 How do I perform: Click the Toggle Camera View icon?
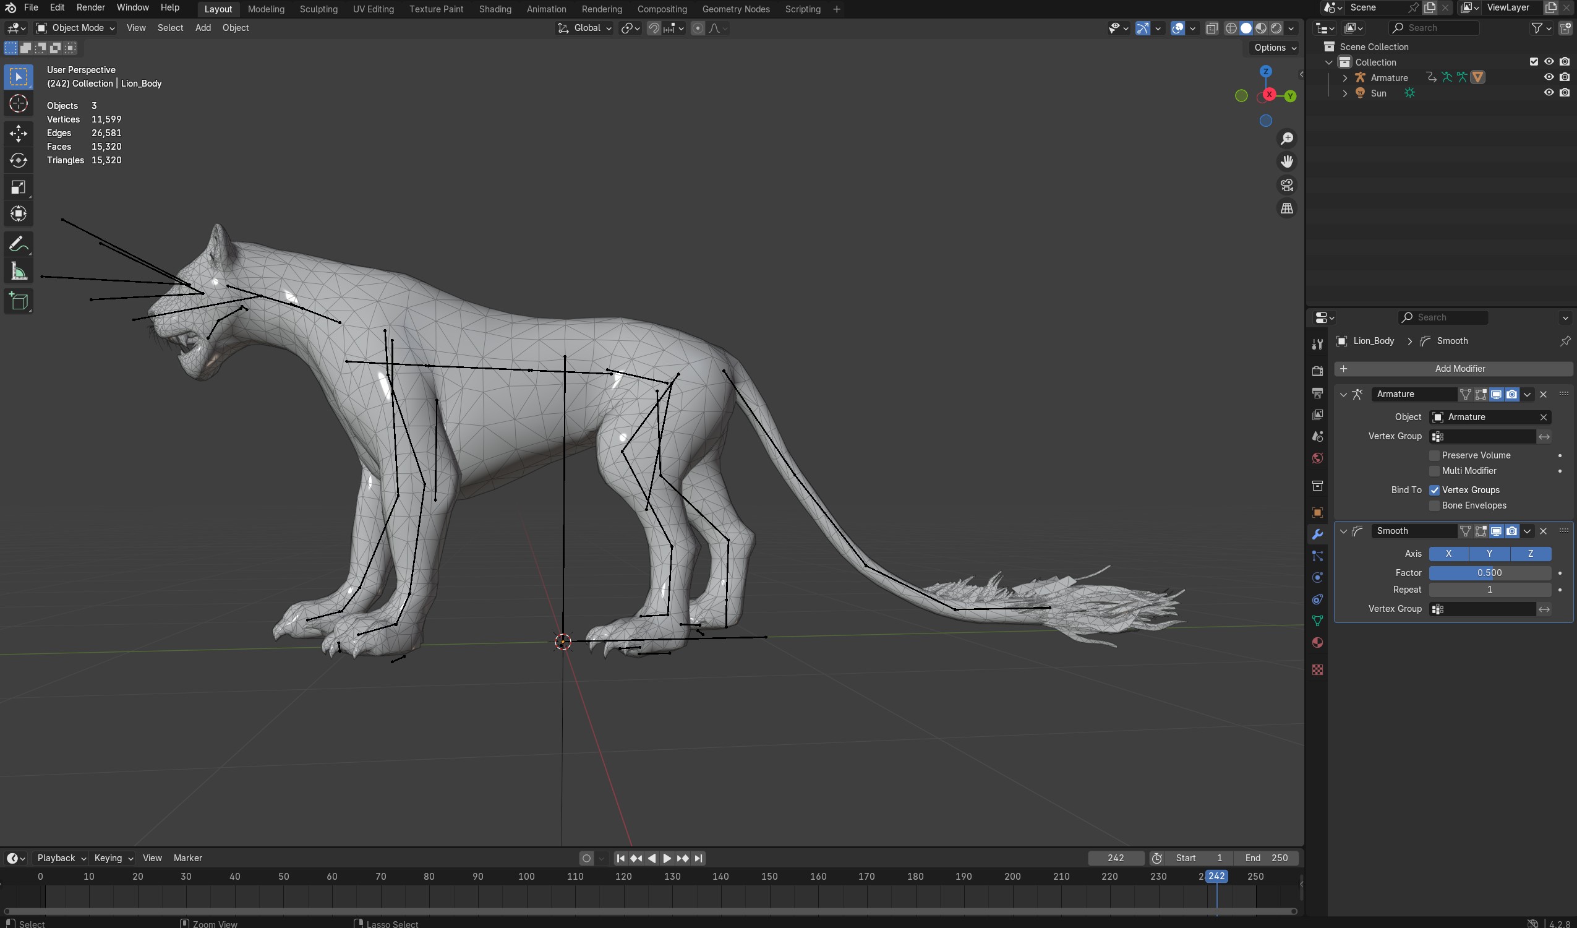tap(1286, 185)
